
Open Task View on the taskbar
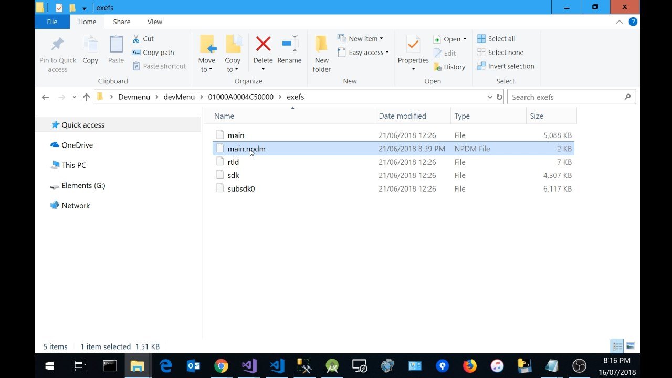click(80, 365)
